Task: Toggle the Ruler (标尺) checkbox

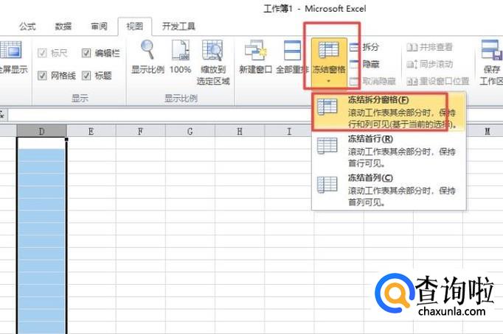Action: click(x=42, y=53)
